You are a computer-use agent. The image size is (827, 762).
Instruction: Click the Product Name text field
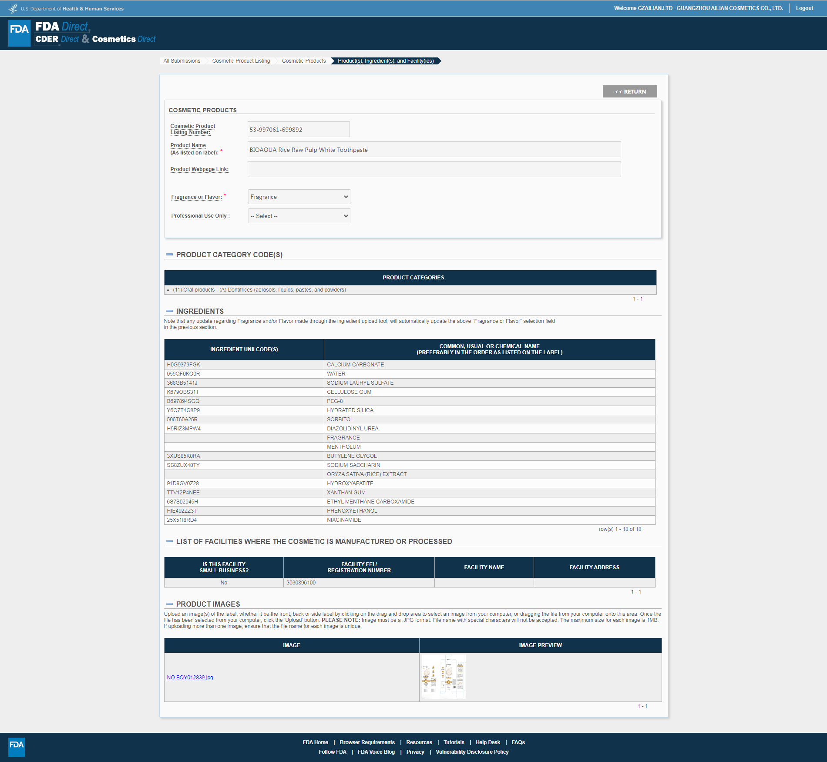(x=434, y=149)
